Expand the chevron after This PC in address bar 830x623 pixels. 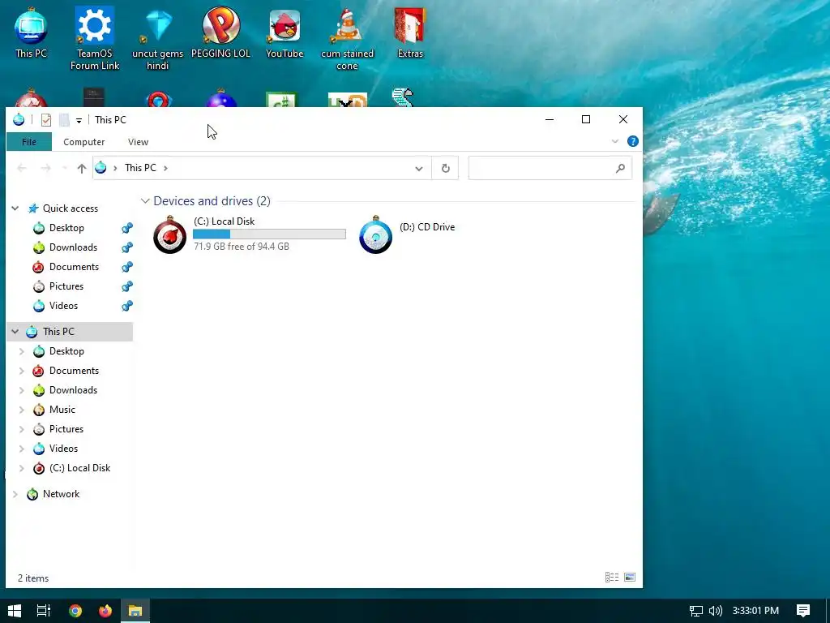coord(165,168)
